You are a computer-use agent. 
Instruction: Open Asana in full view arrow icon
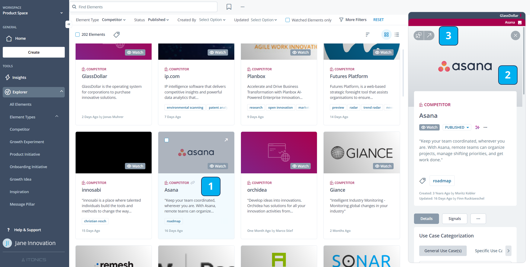(x=429, y=35)
